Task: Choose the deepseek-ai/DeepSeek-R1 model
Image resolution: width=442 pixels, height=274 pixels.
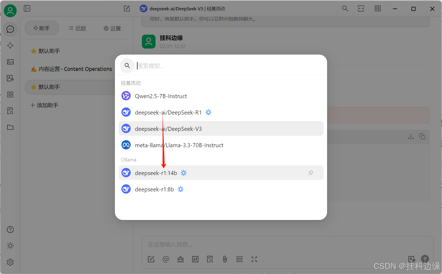Action: coord(221,112)
